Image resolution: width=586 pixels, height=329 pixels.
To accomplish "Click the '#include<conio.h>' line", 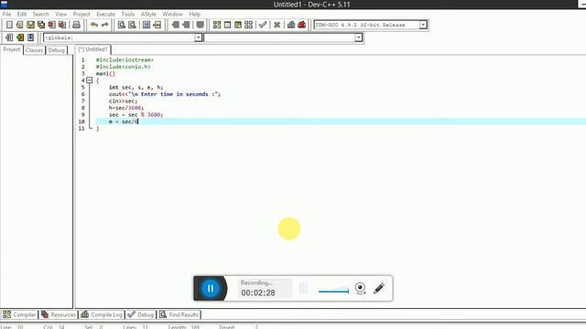I will click(x=124, y=67).
